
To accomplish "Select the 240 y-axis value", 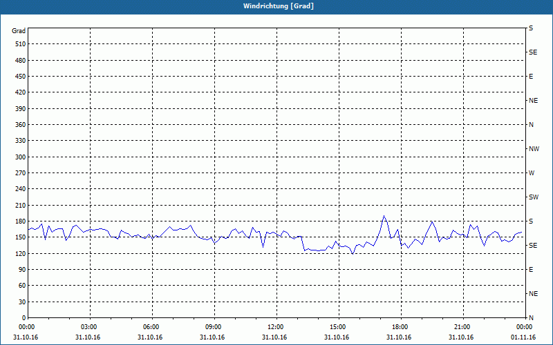I will tap(21, 189).
